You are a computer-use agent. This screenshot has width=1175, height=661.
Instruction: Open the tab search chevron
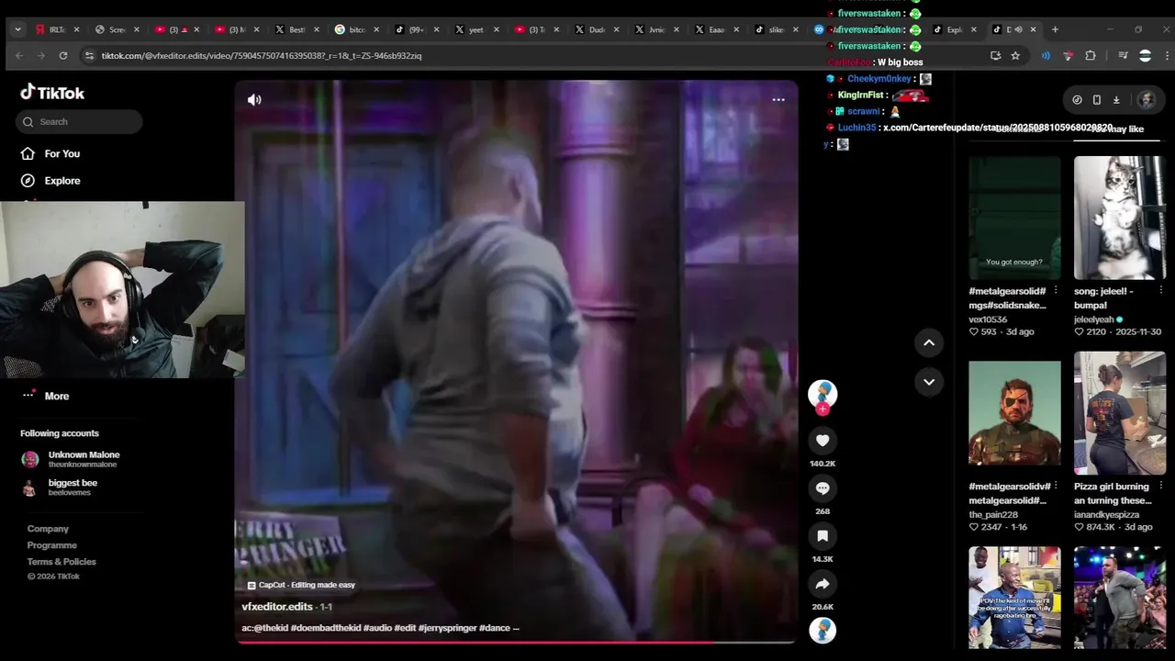(17, 29)
